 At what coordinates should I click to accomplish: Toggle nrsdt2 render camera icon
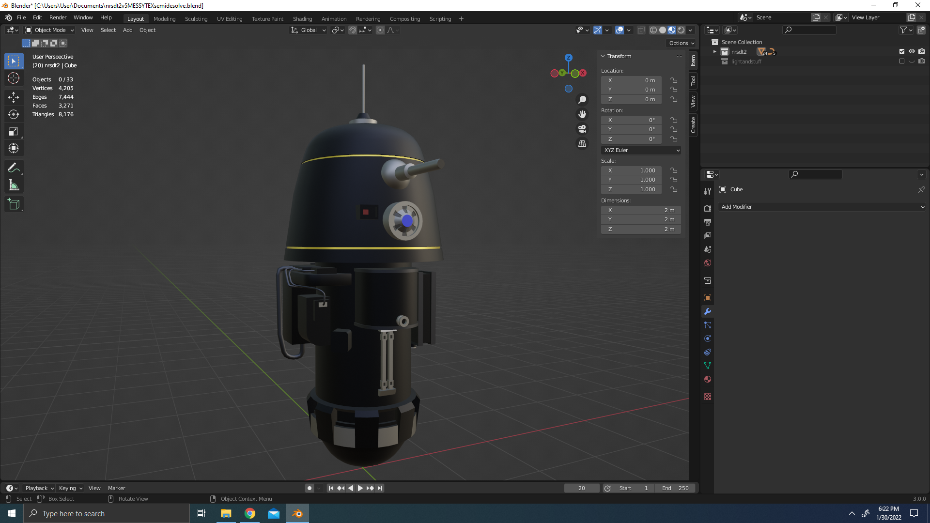pos(922,51)
